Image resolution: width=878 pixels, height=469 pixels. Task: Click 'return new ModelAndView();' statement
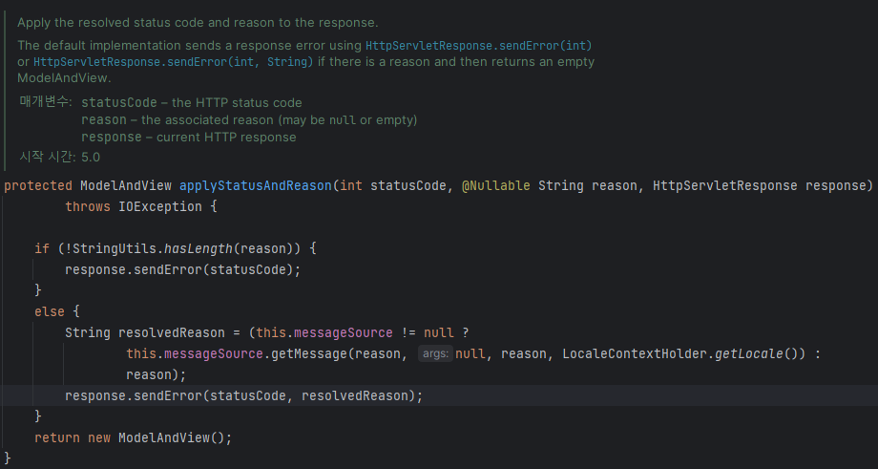click(134, 437)
